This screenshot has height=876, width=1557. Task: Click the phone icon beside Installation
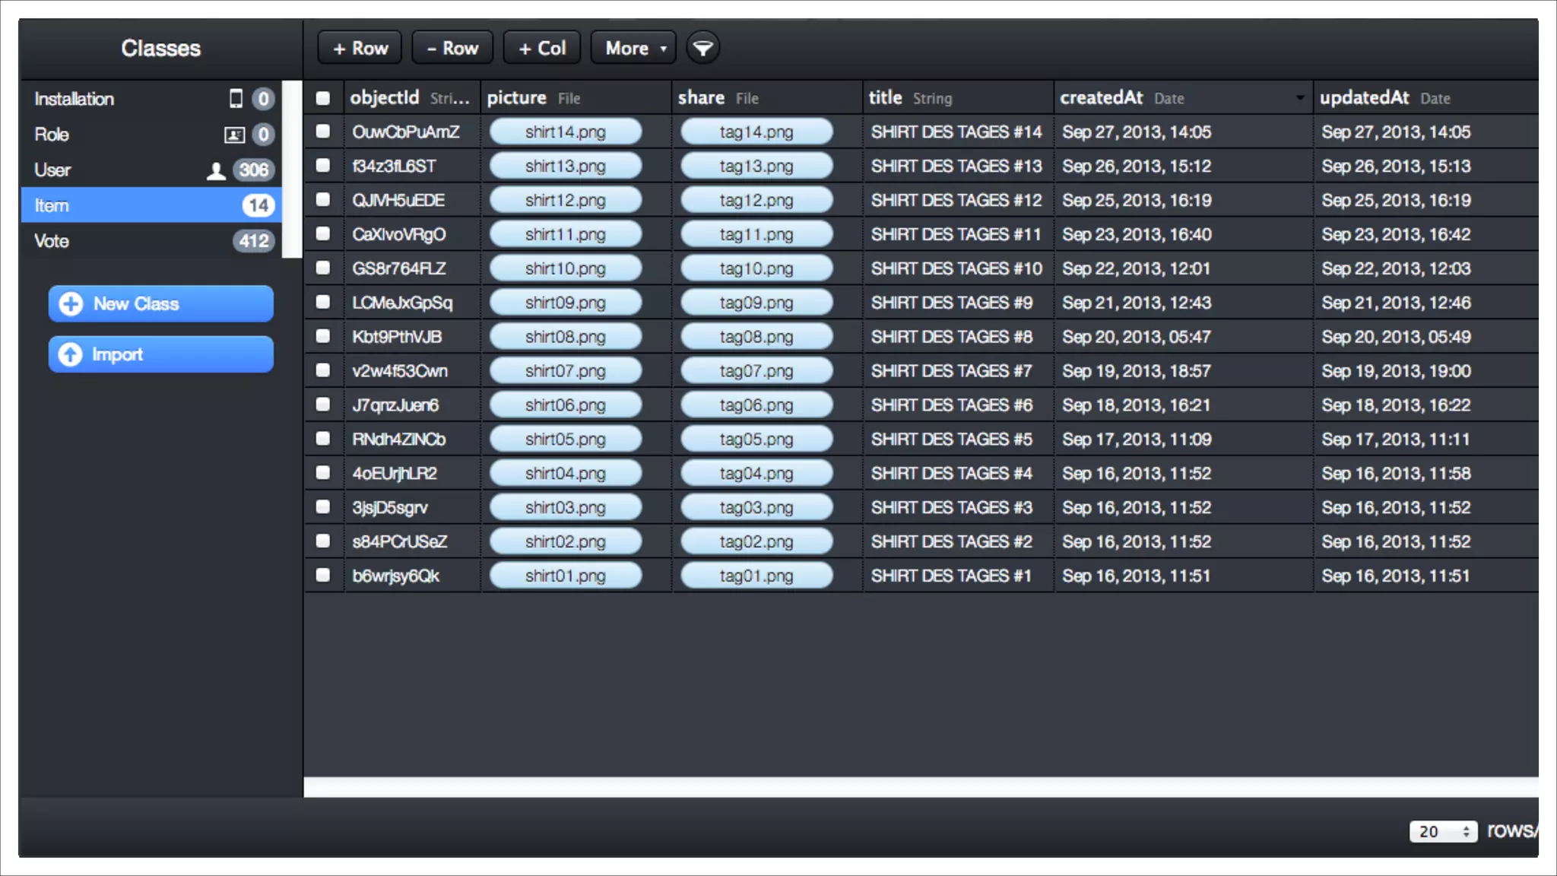[236, 98]
